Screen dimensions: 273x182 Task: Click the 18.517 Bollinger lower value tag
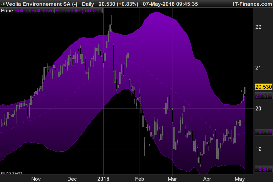point(264,169)
